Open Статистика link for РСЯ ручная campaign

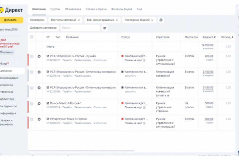coord(100,60)
